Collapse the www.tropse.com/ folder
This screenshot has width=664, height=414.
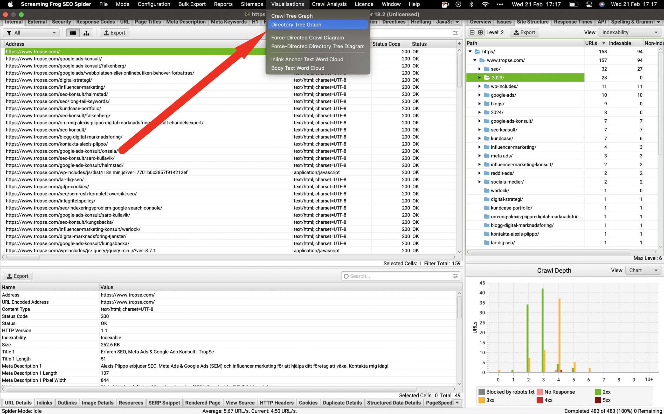click(x=475, y=60)
